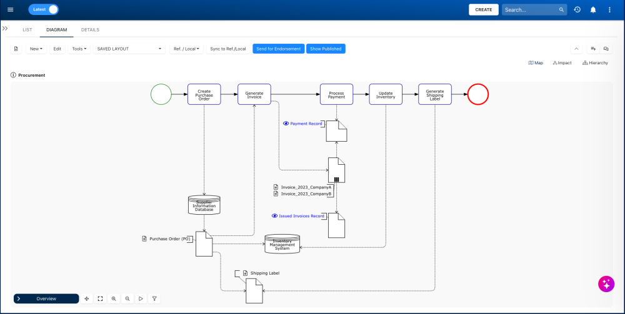Click the add-to-list icon button
Viewport: 625px width, 314px height.
coord(593,49)
